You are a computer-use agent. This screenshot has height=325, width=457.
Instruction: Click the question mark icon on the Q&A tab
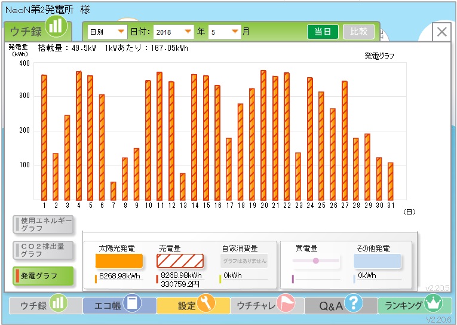(x=353, y=303)
